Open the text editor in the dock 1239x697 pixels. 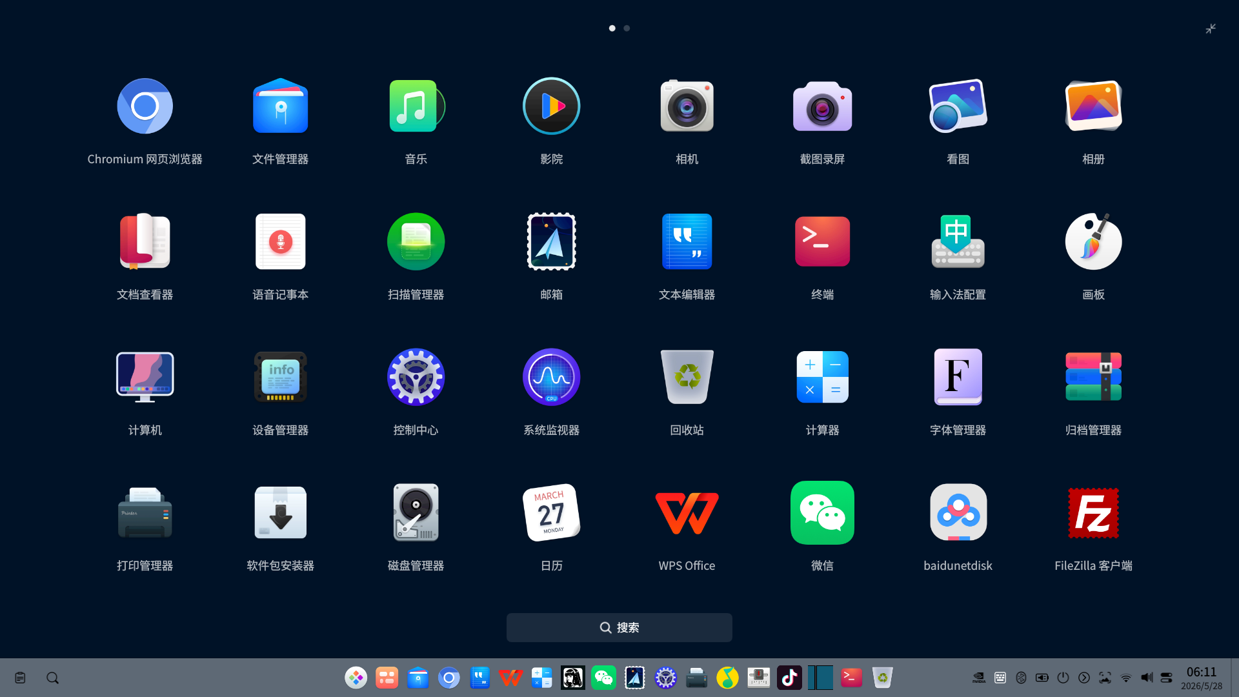point(480,678)
